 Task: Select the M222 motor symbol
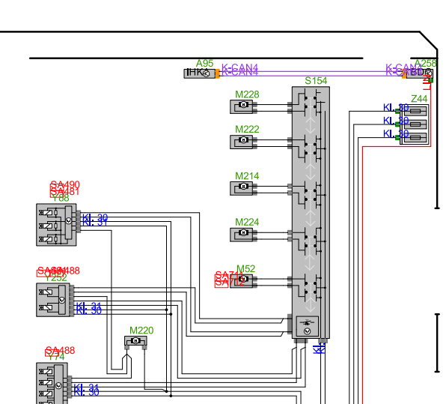click(x=241, y=142)
